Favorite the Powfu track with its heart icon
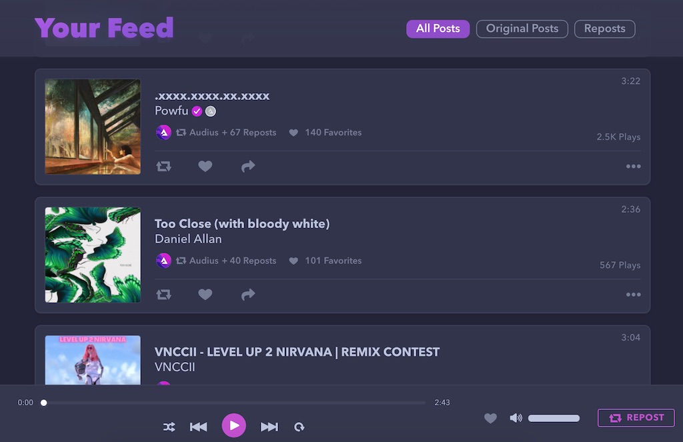This screenshot has width=683, height=442. point(205,166)
